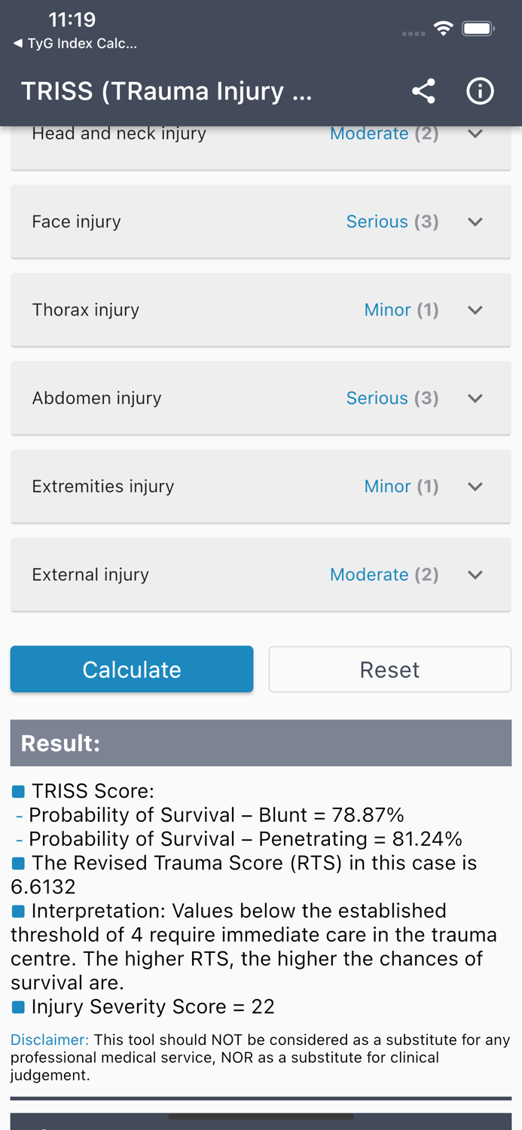Expand the Extremities injury options
This screenshot has width=522, height=1130.
click(x=475, y=486)
